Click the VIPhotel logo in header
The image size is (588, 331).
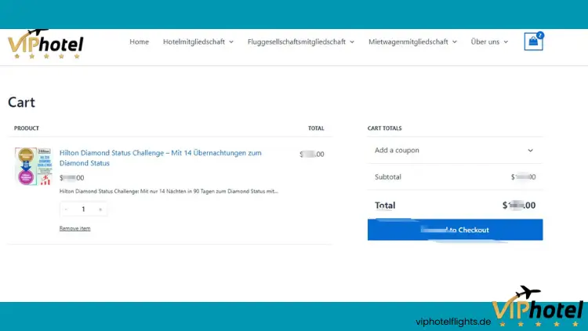(45, 44)
